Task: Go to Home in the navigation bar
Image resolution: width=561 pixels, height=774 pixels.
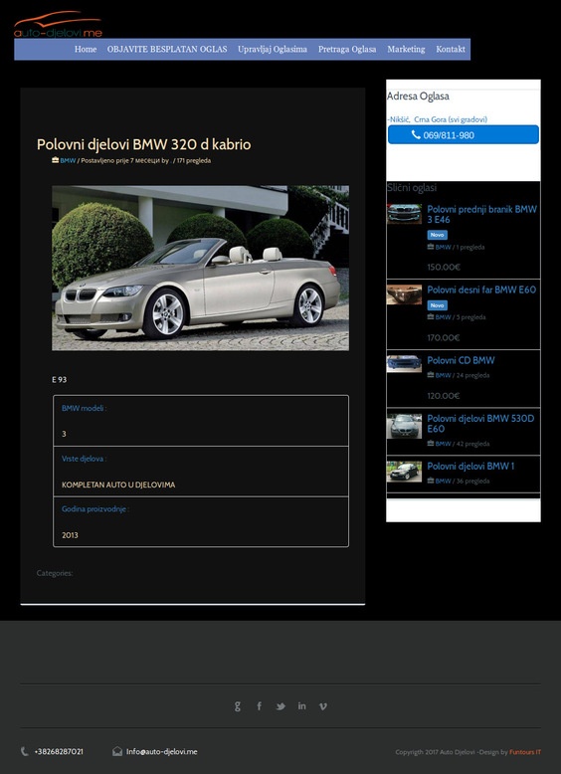Action: (x=86, y=50)
